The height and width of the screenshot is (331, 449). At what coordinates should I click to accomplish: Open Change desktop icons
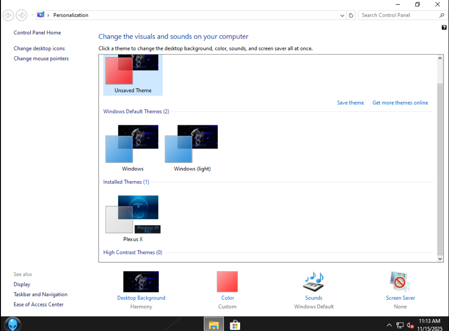[39, 48]
